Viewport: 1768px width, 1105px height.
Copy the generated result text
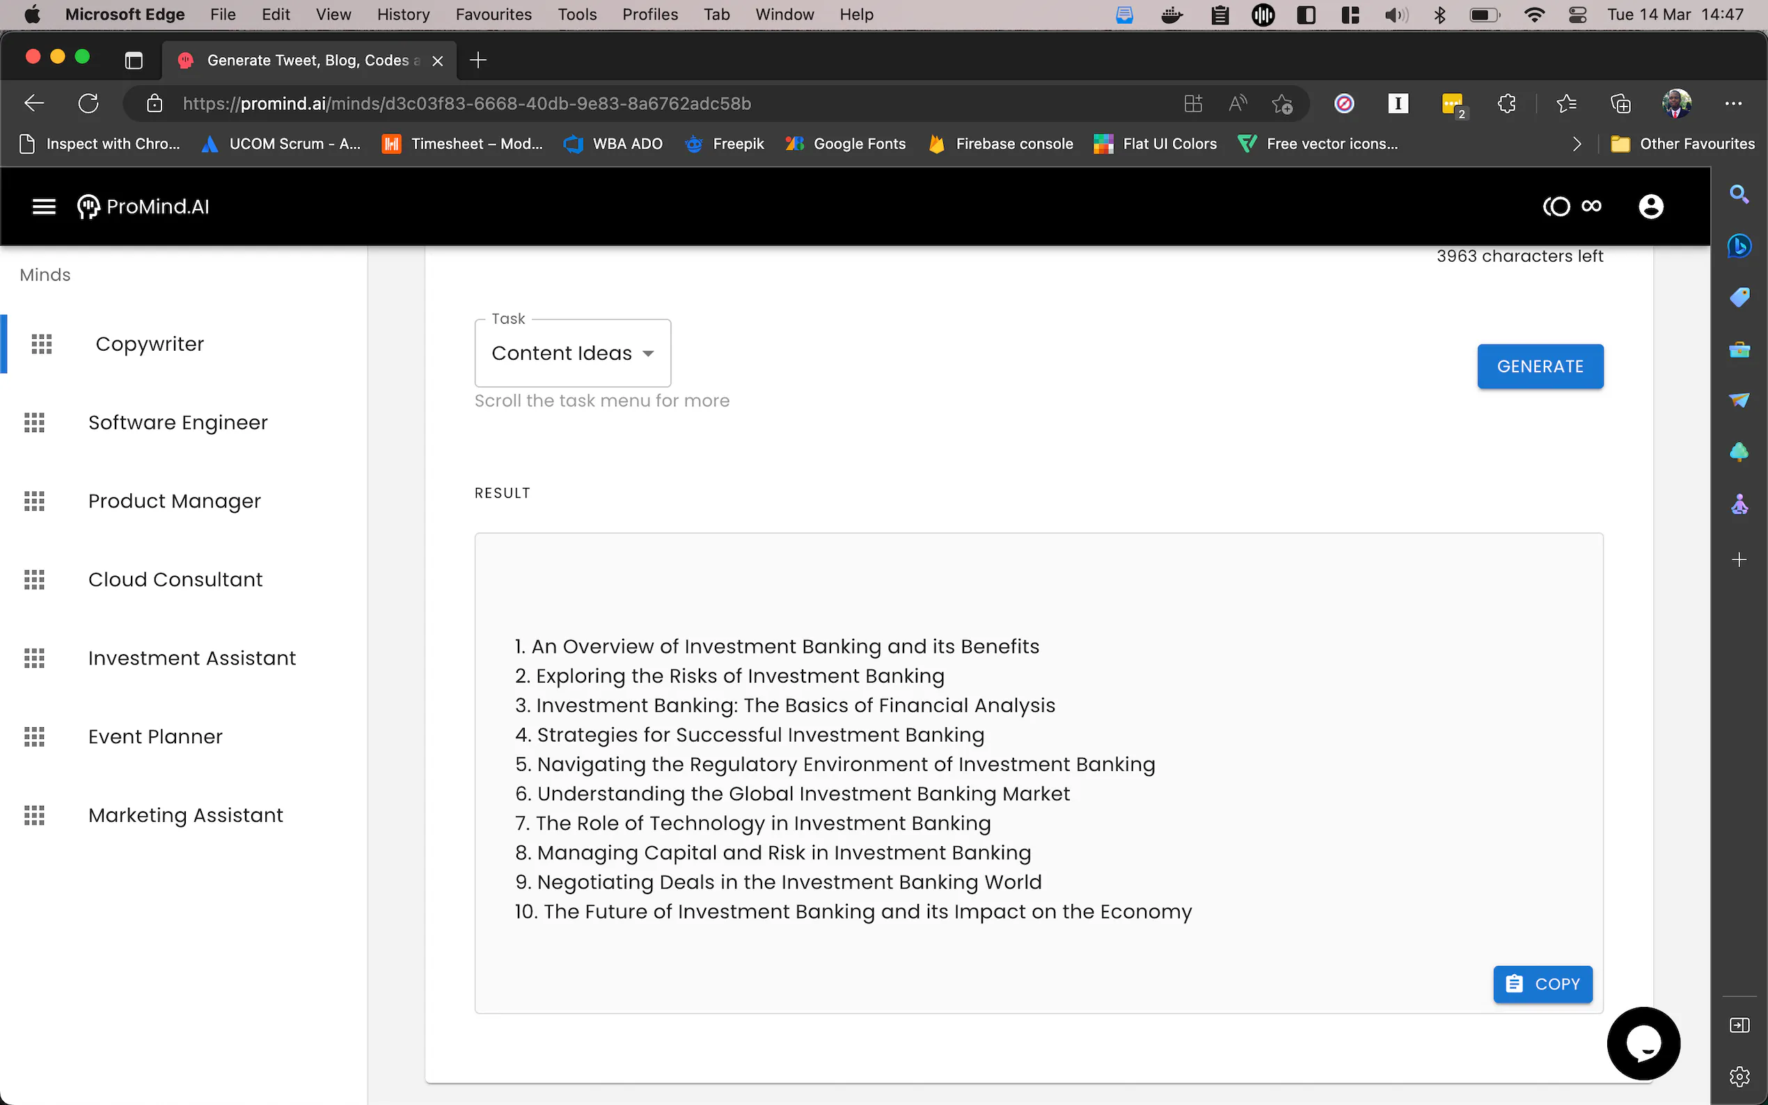click(1542, 984)
